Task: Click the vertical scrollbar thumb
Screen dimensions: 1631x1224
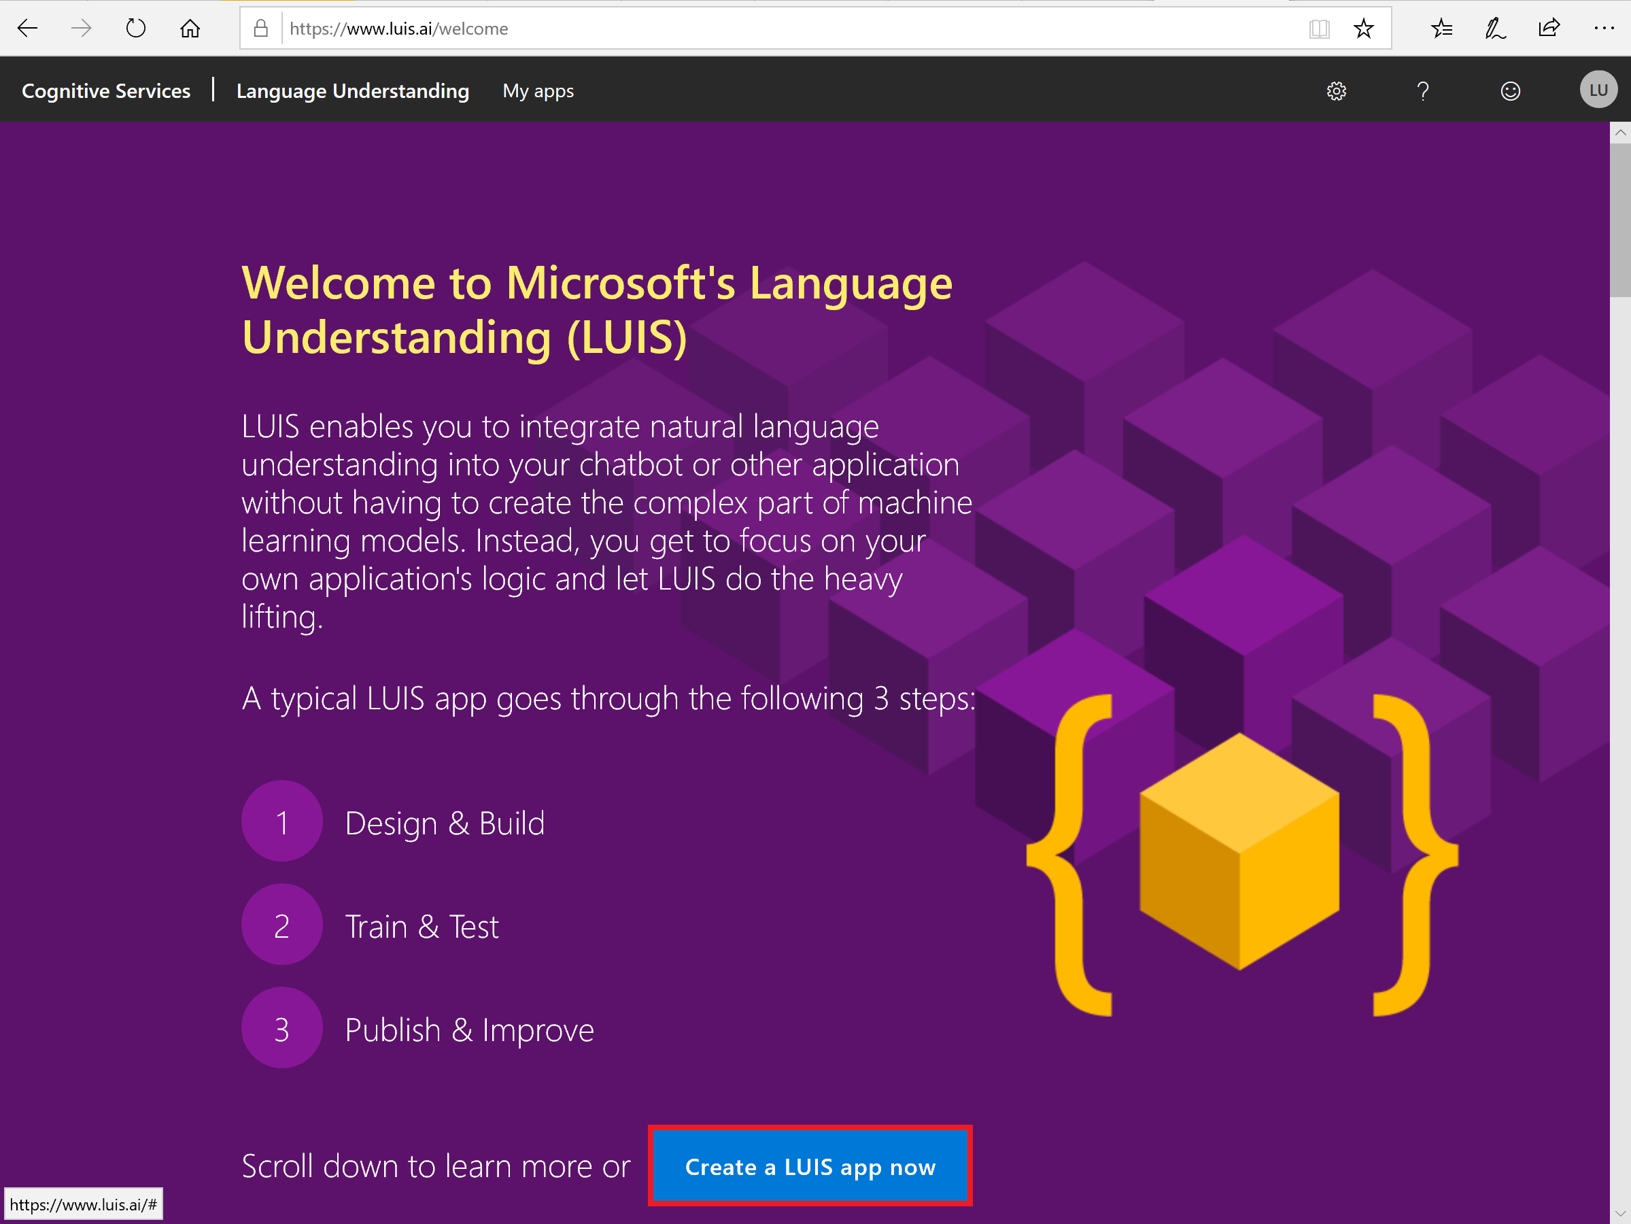Action: click(1620, 220)
